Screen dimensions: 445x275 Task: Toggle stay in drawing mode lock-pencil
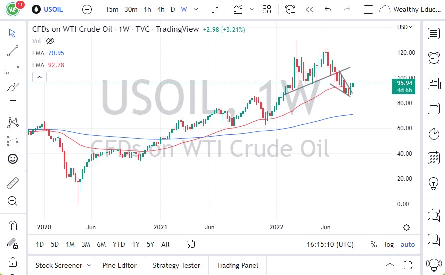click(13, 243)
